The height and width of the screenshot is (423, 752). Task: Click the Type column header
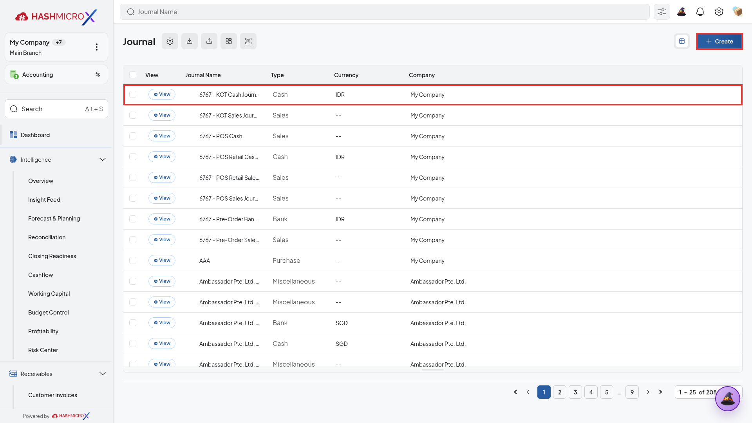pyautogui.click(x=277, y=75)
